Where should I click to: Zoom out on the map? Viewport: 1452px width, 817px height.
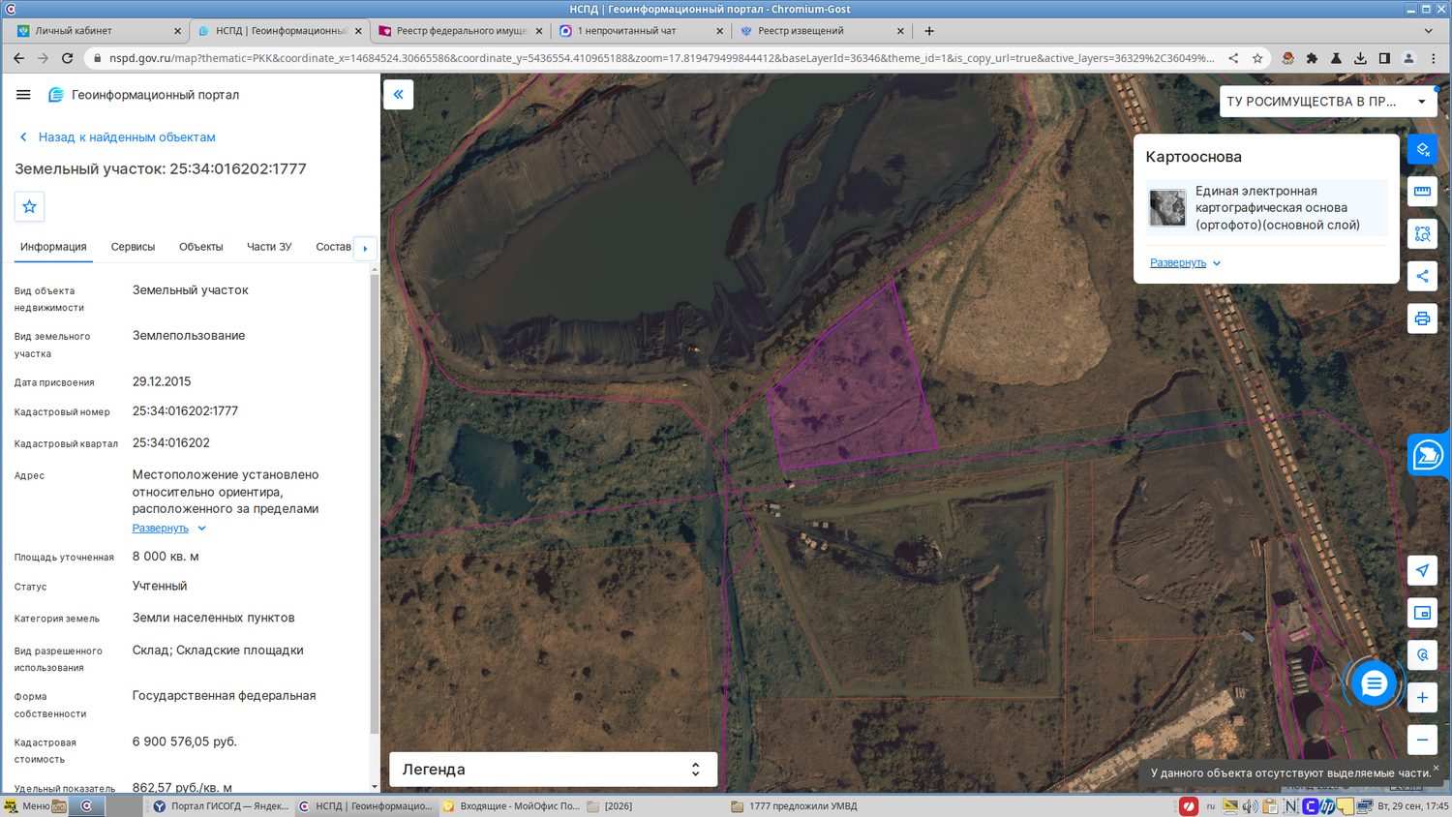1422,740
